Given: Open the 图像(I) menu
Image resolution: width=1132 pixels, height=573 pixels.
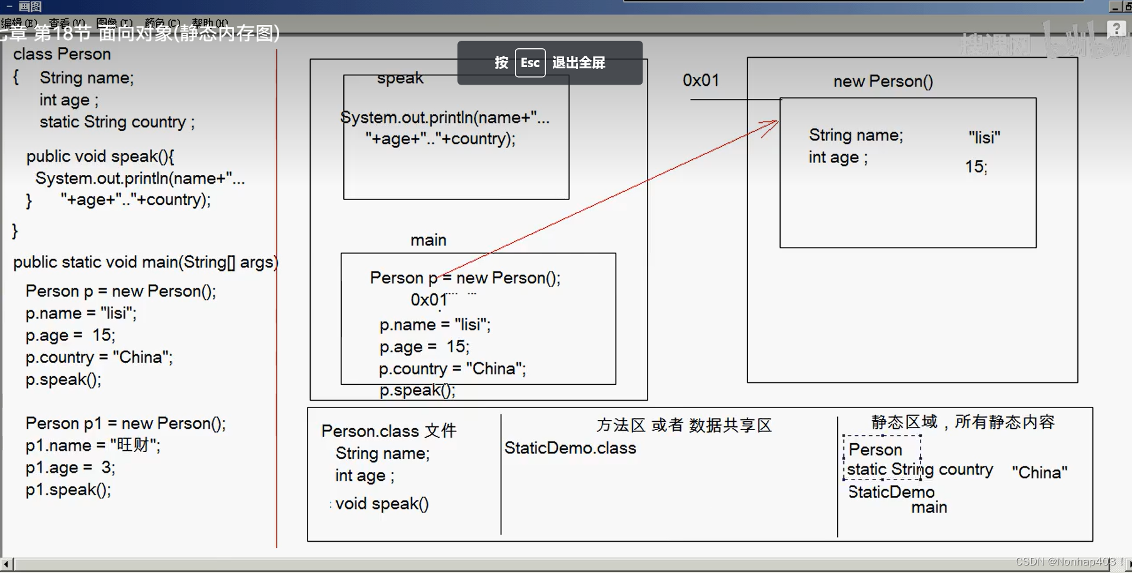Looking at the screenshot, I should [114, 23].
